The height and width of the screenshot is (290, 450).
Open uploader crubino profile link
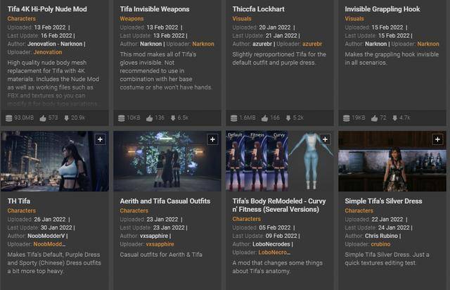pyautogui.click(x=380, y=244)
